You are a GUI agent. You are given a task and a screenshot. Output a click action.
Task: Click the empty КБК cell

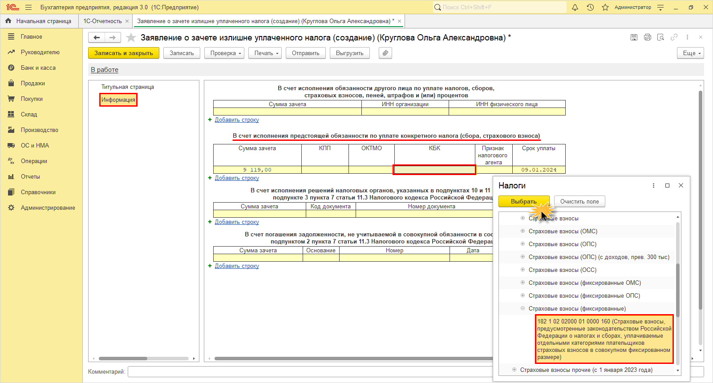(435, 170)
